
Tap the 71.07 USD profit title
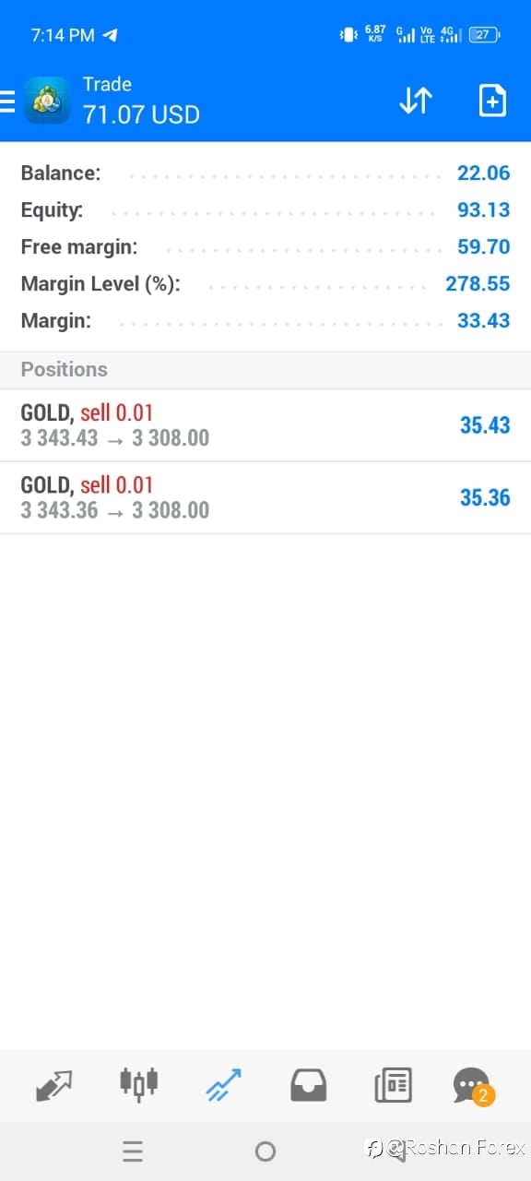tap(141, 114)
